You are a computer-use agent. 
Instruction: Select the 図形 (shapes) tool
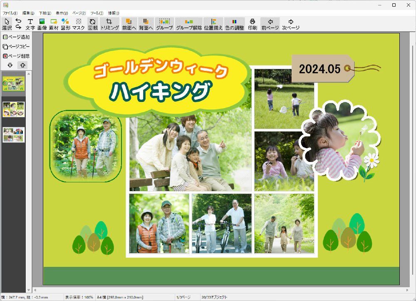65,24
